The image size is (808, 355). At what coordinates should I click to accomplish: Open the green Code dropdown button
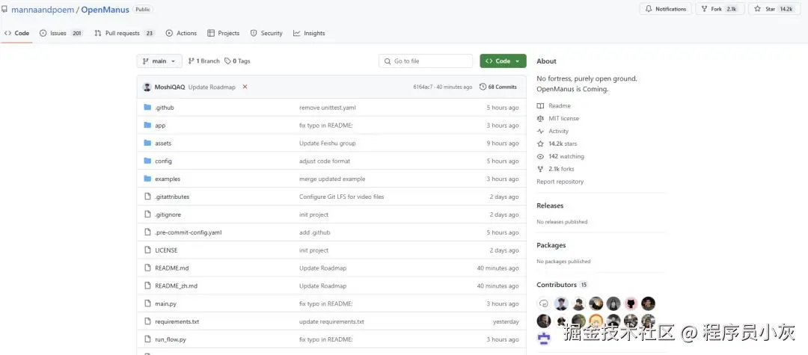point(503,61)
